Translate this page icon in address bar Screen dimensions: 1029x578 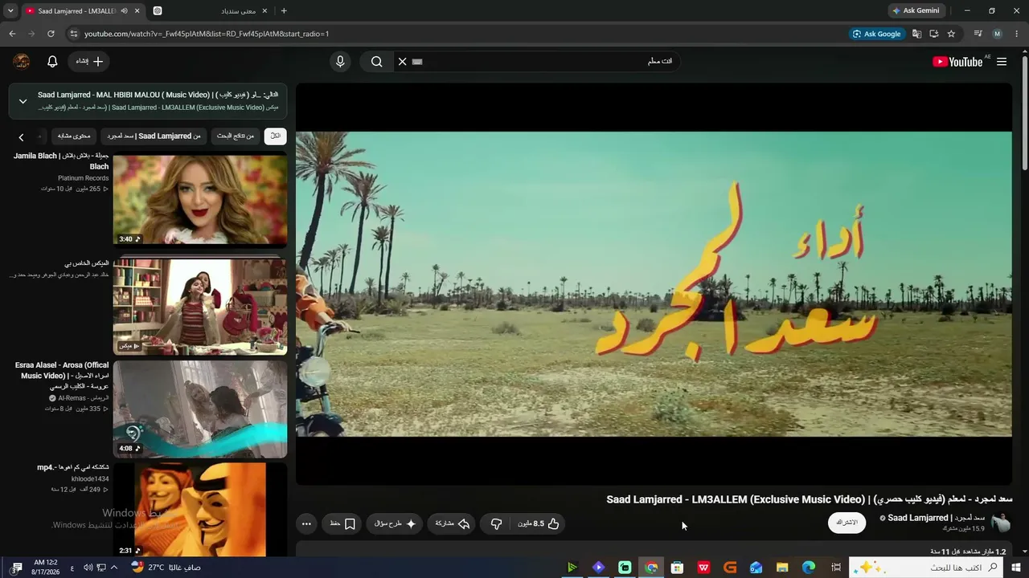pos(916,34)
